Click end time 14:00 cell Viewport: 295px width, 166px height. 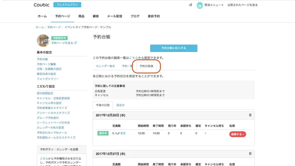click(156, 133)
